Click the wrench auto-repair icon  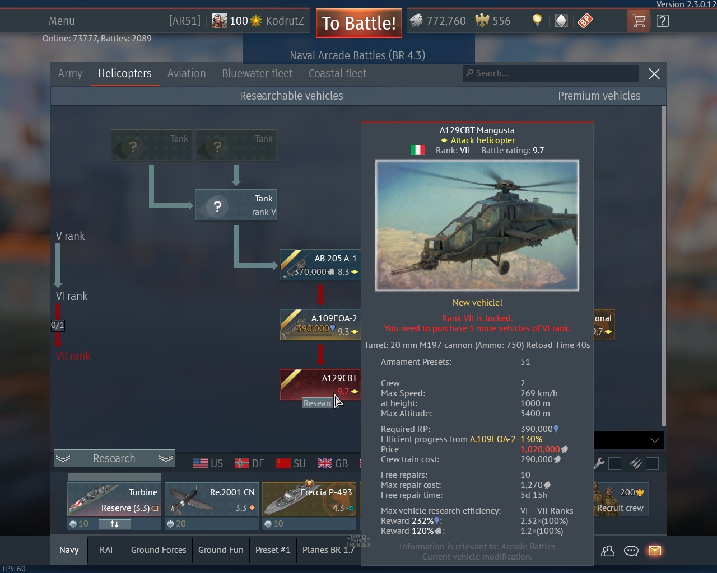599,463
